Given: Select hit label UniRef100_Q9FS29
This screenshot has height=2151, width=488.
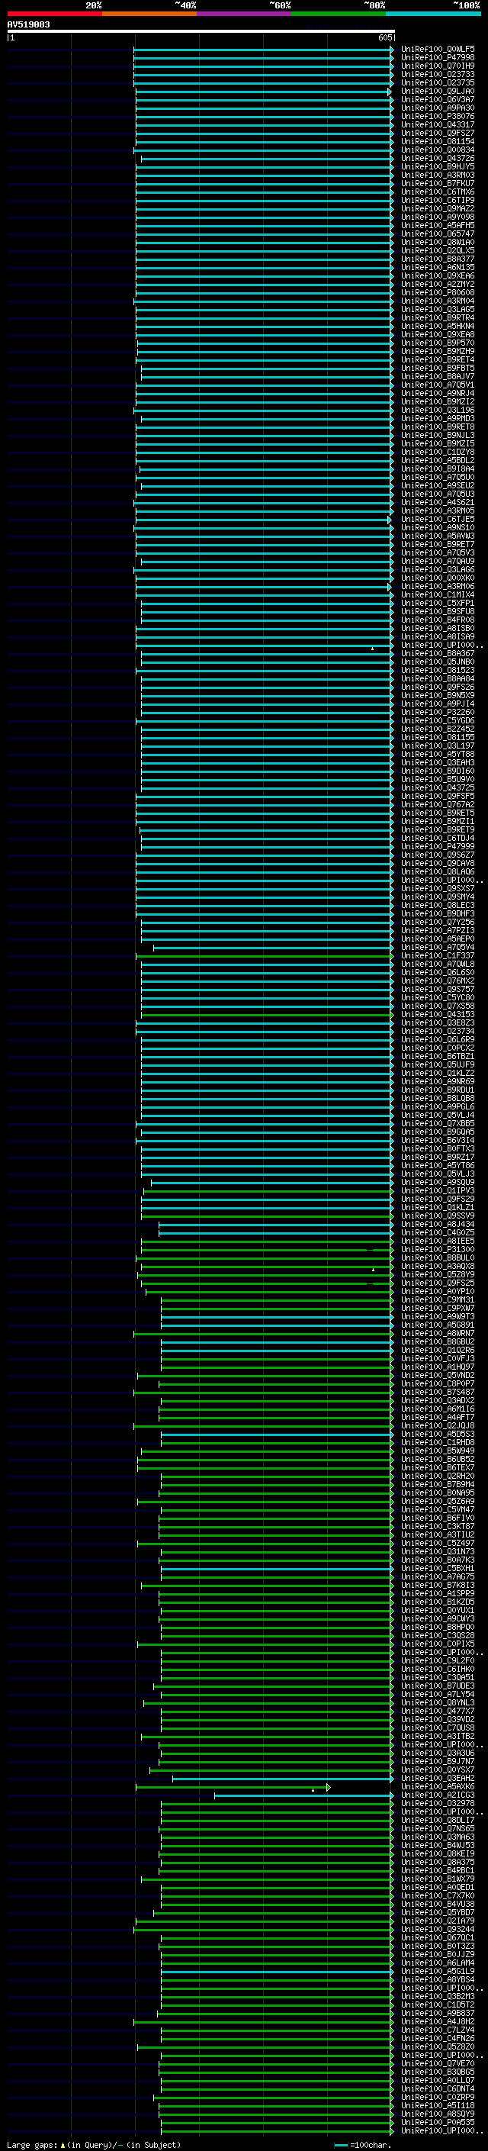Looking at the screenshot, I should tap(438, 1199).
